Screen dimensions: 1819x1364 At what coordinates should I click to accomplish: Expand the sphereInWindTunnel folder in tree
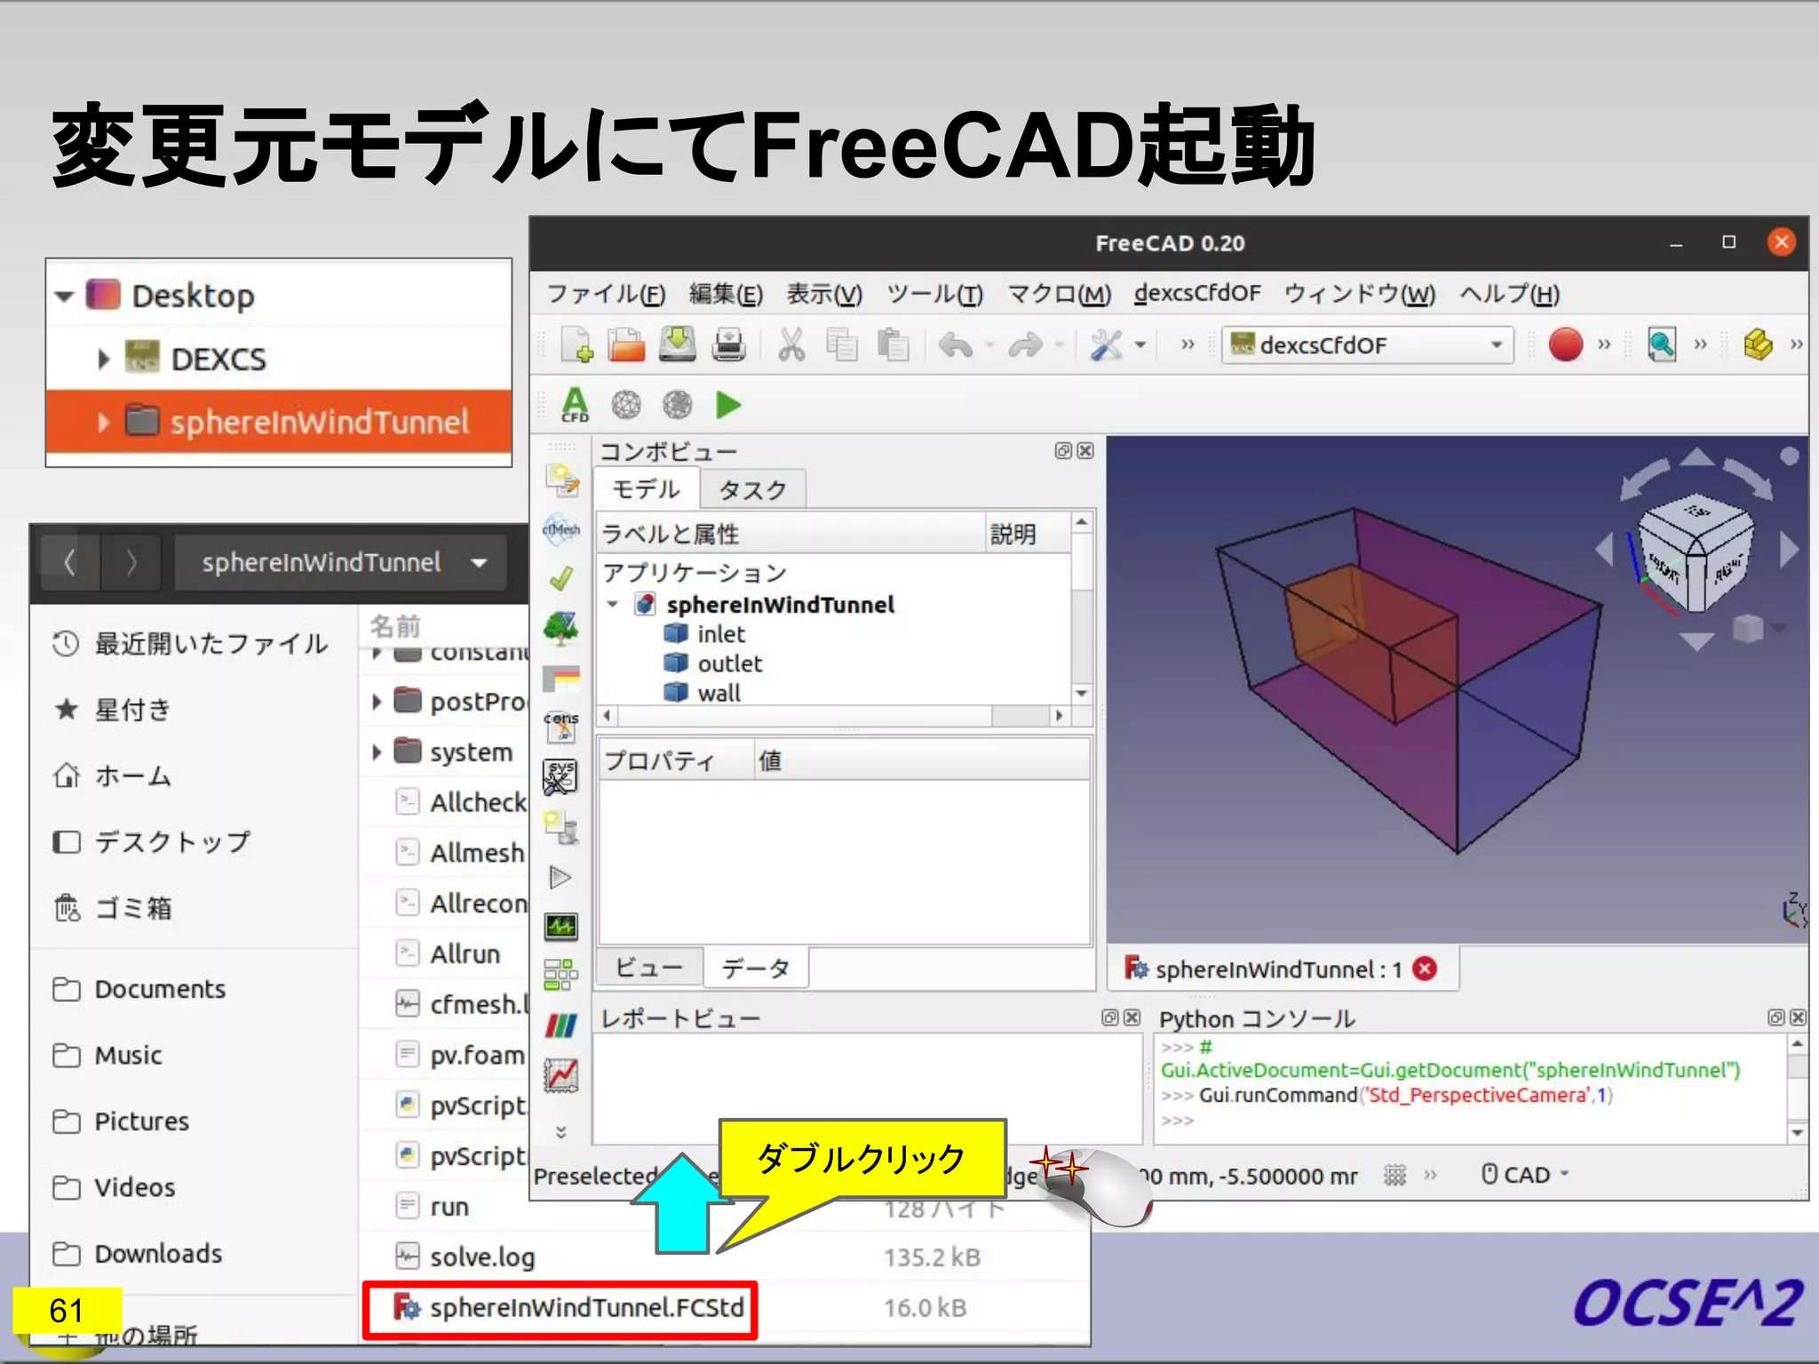pos(104,422)
